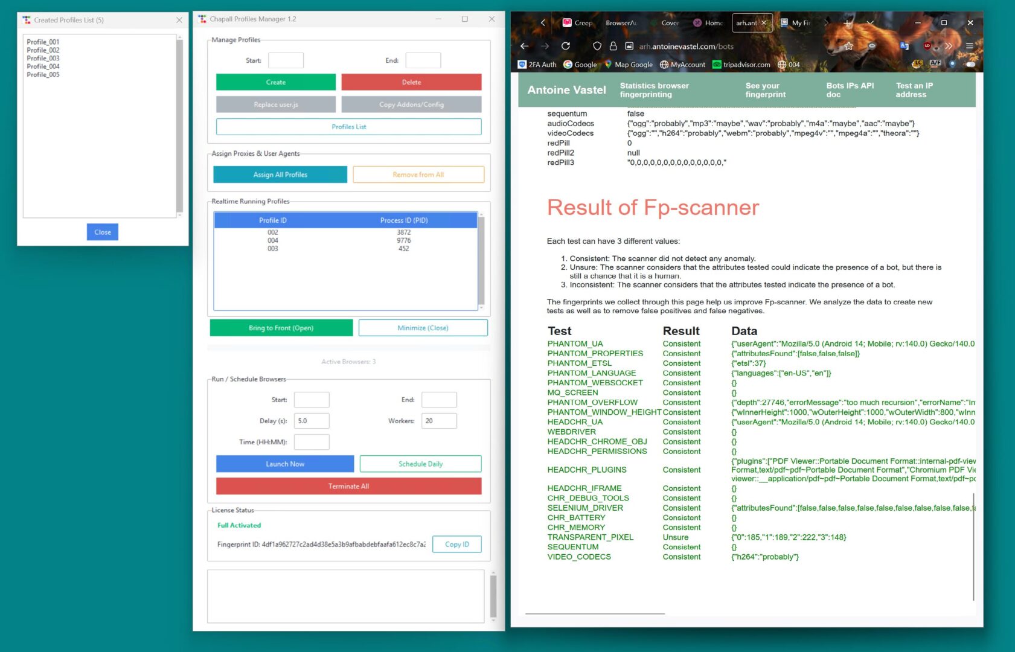Image resolution: width=1015 pixels, height=652 pixels.
Task: Open the browser hamburger menu
Action: tap(969, 46)
